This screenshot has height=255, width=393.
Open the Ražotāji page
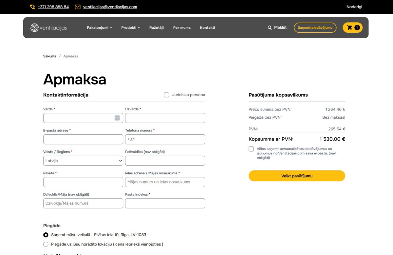157,28
